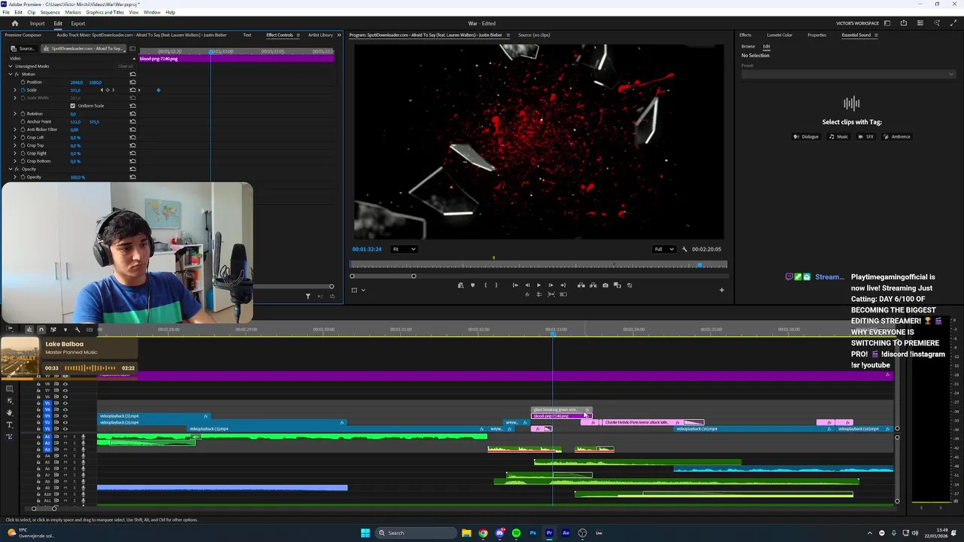
Task: Open Timeline Display Settings wrench
Action: coord(78,329)
